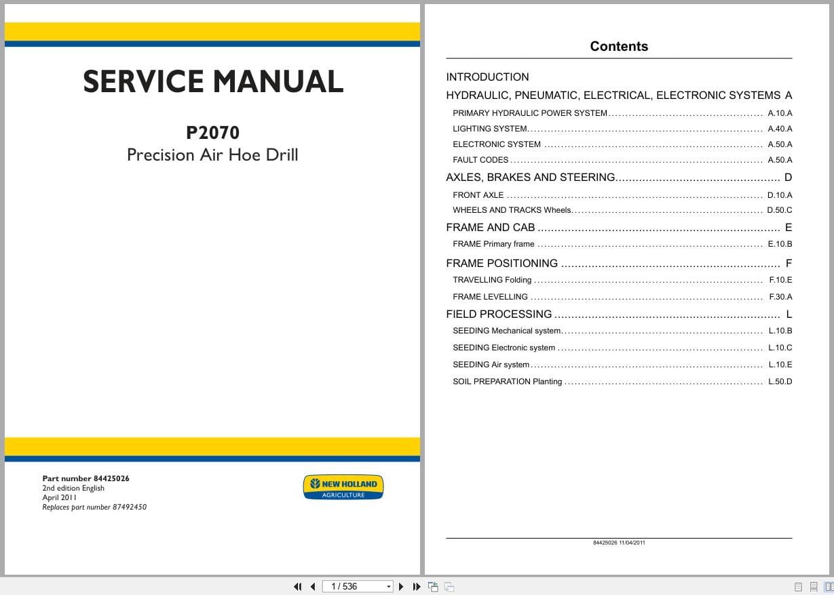
Task: Click page reference A.10.A
Action: [x=780, y=113]
